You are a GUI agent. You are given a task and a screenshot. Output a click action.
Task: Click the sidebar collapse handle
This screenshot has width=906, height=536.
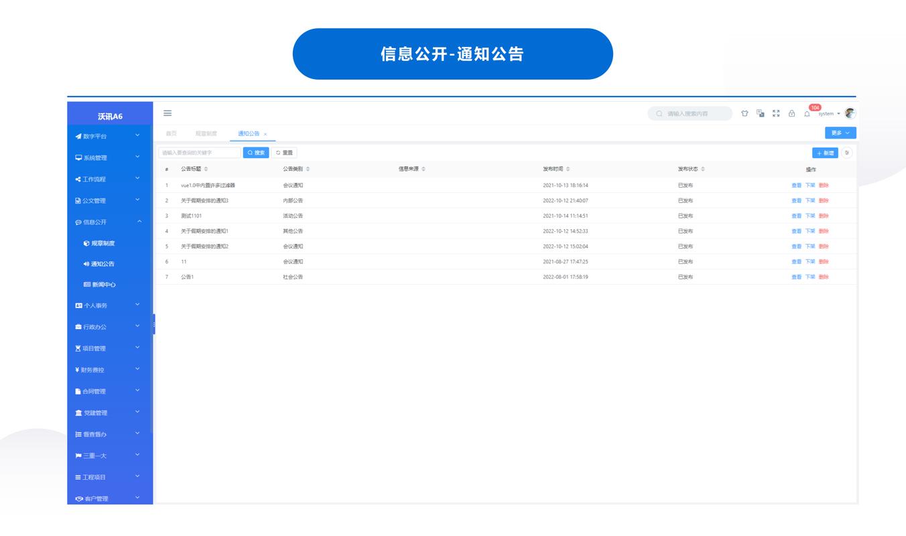[153, 324]
